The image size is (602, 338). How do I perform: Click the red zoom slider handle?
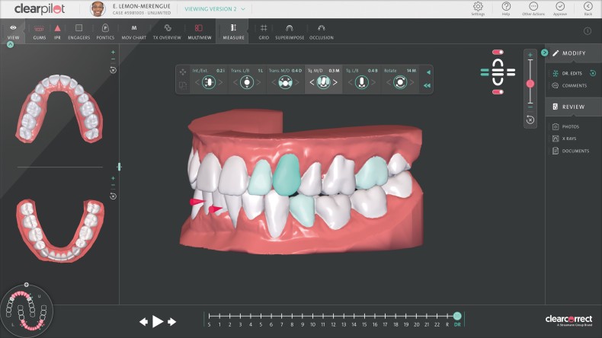click(530, 83)
